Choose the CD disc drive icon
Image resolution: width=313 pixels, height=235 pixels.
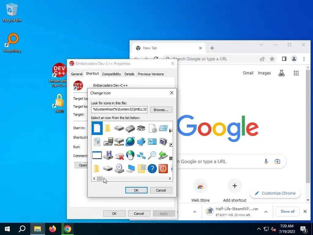click(119, 169)
